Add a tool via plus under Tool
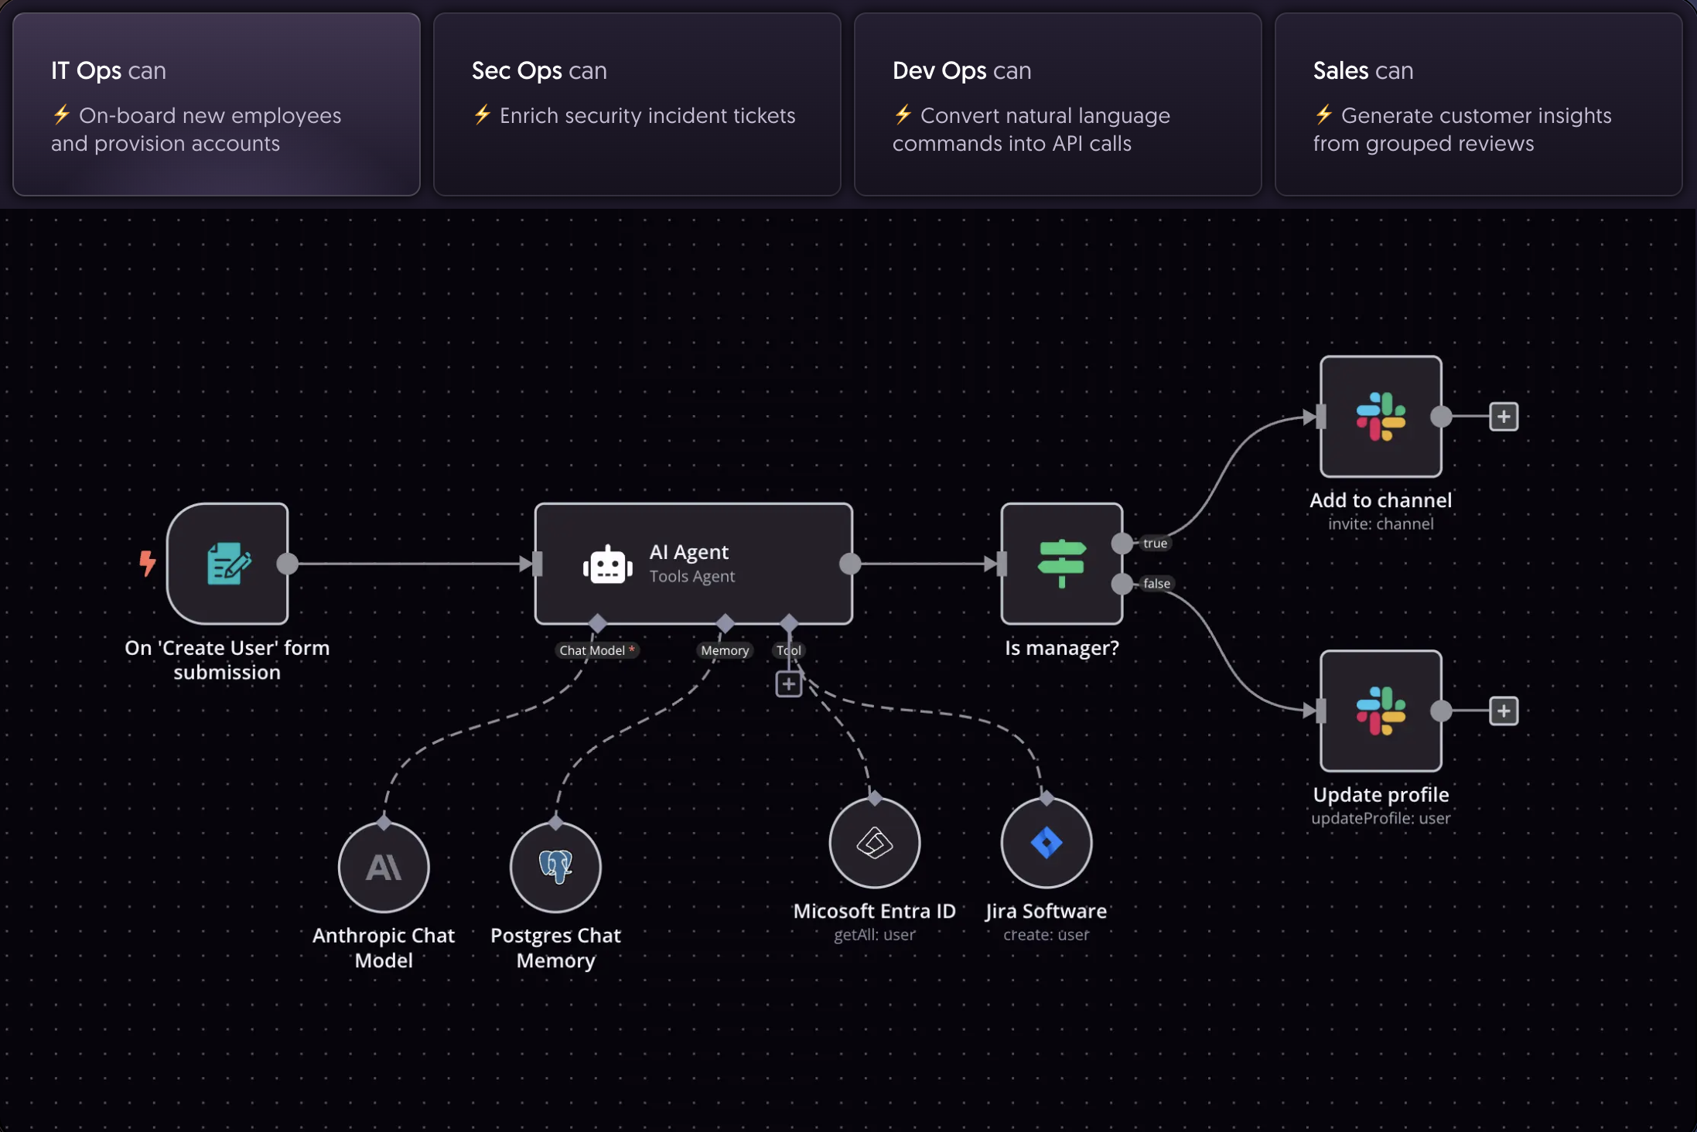Image resolution: width=1697 pixels, height=1132 pixels. pos(788,684)
